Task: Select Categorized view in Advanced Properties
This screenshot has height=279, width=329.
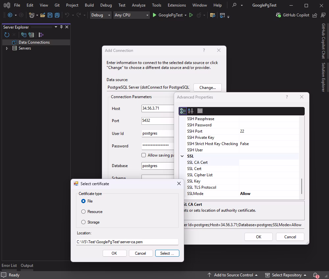Action: 183,111
